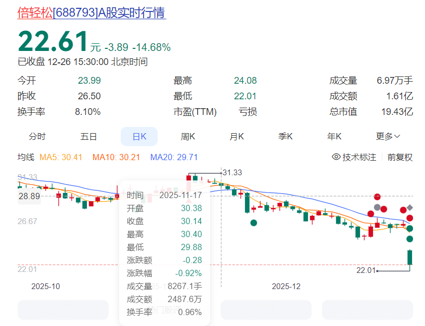The height and width of the screenshot is (326, 425).
Task: Click the -14.68% change percentage
Action: [151, 47]
